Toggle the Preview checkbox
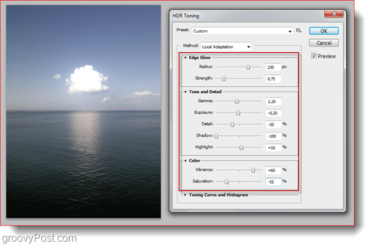Screen dimensions: 373x245 [x=313, y=56]
